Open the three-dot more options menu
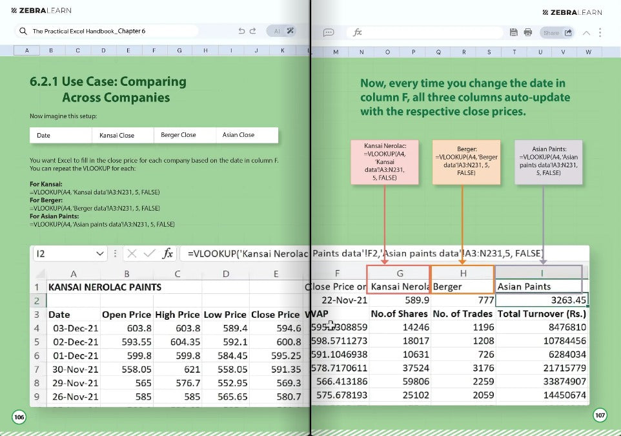The height and width of the screenshot is (436, 621). tap(600, 32)
